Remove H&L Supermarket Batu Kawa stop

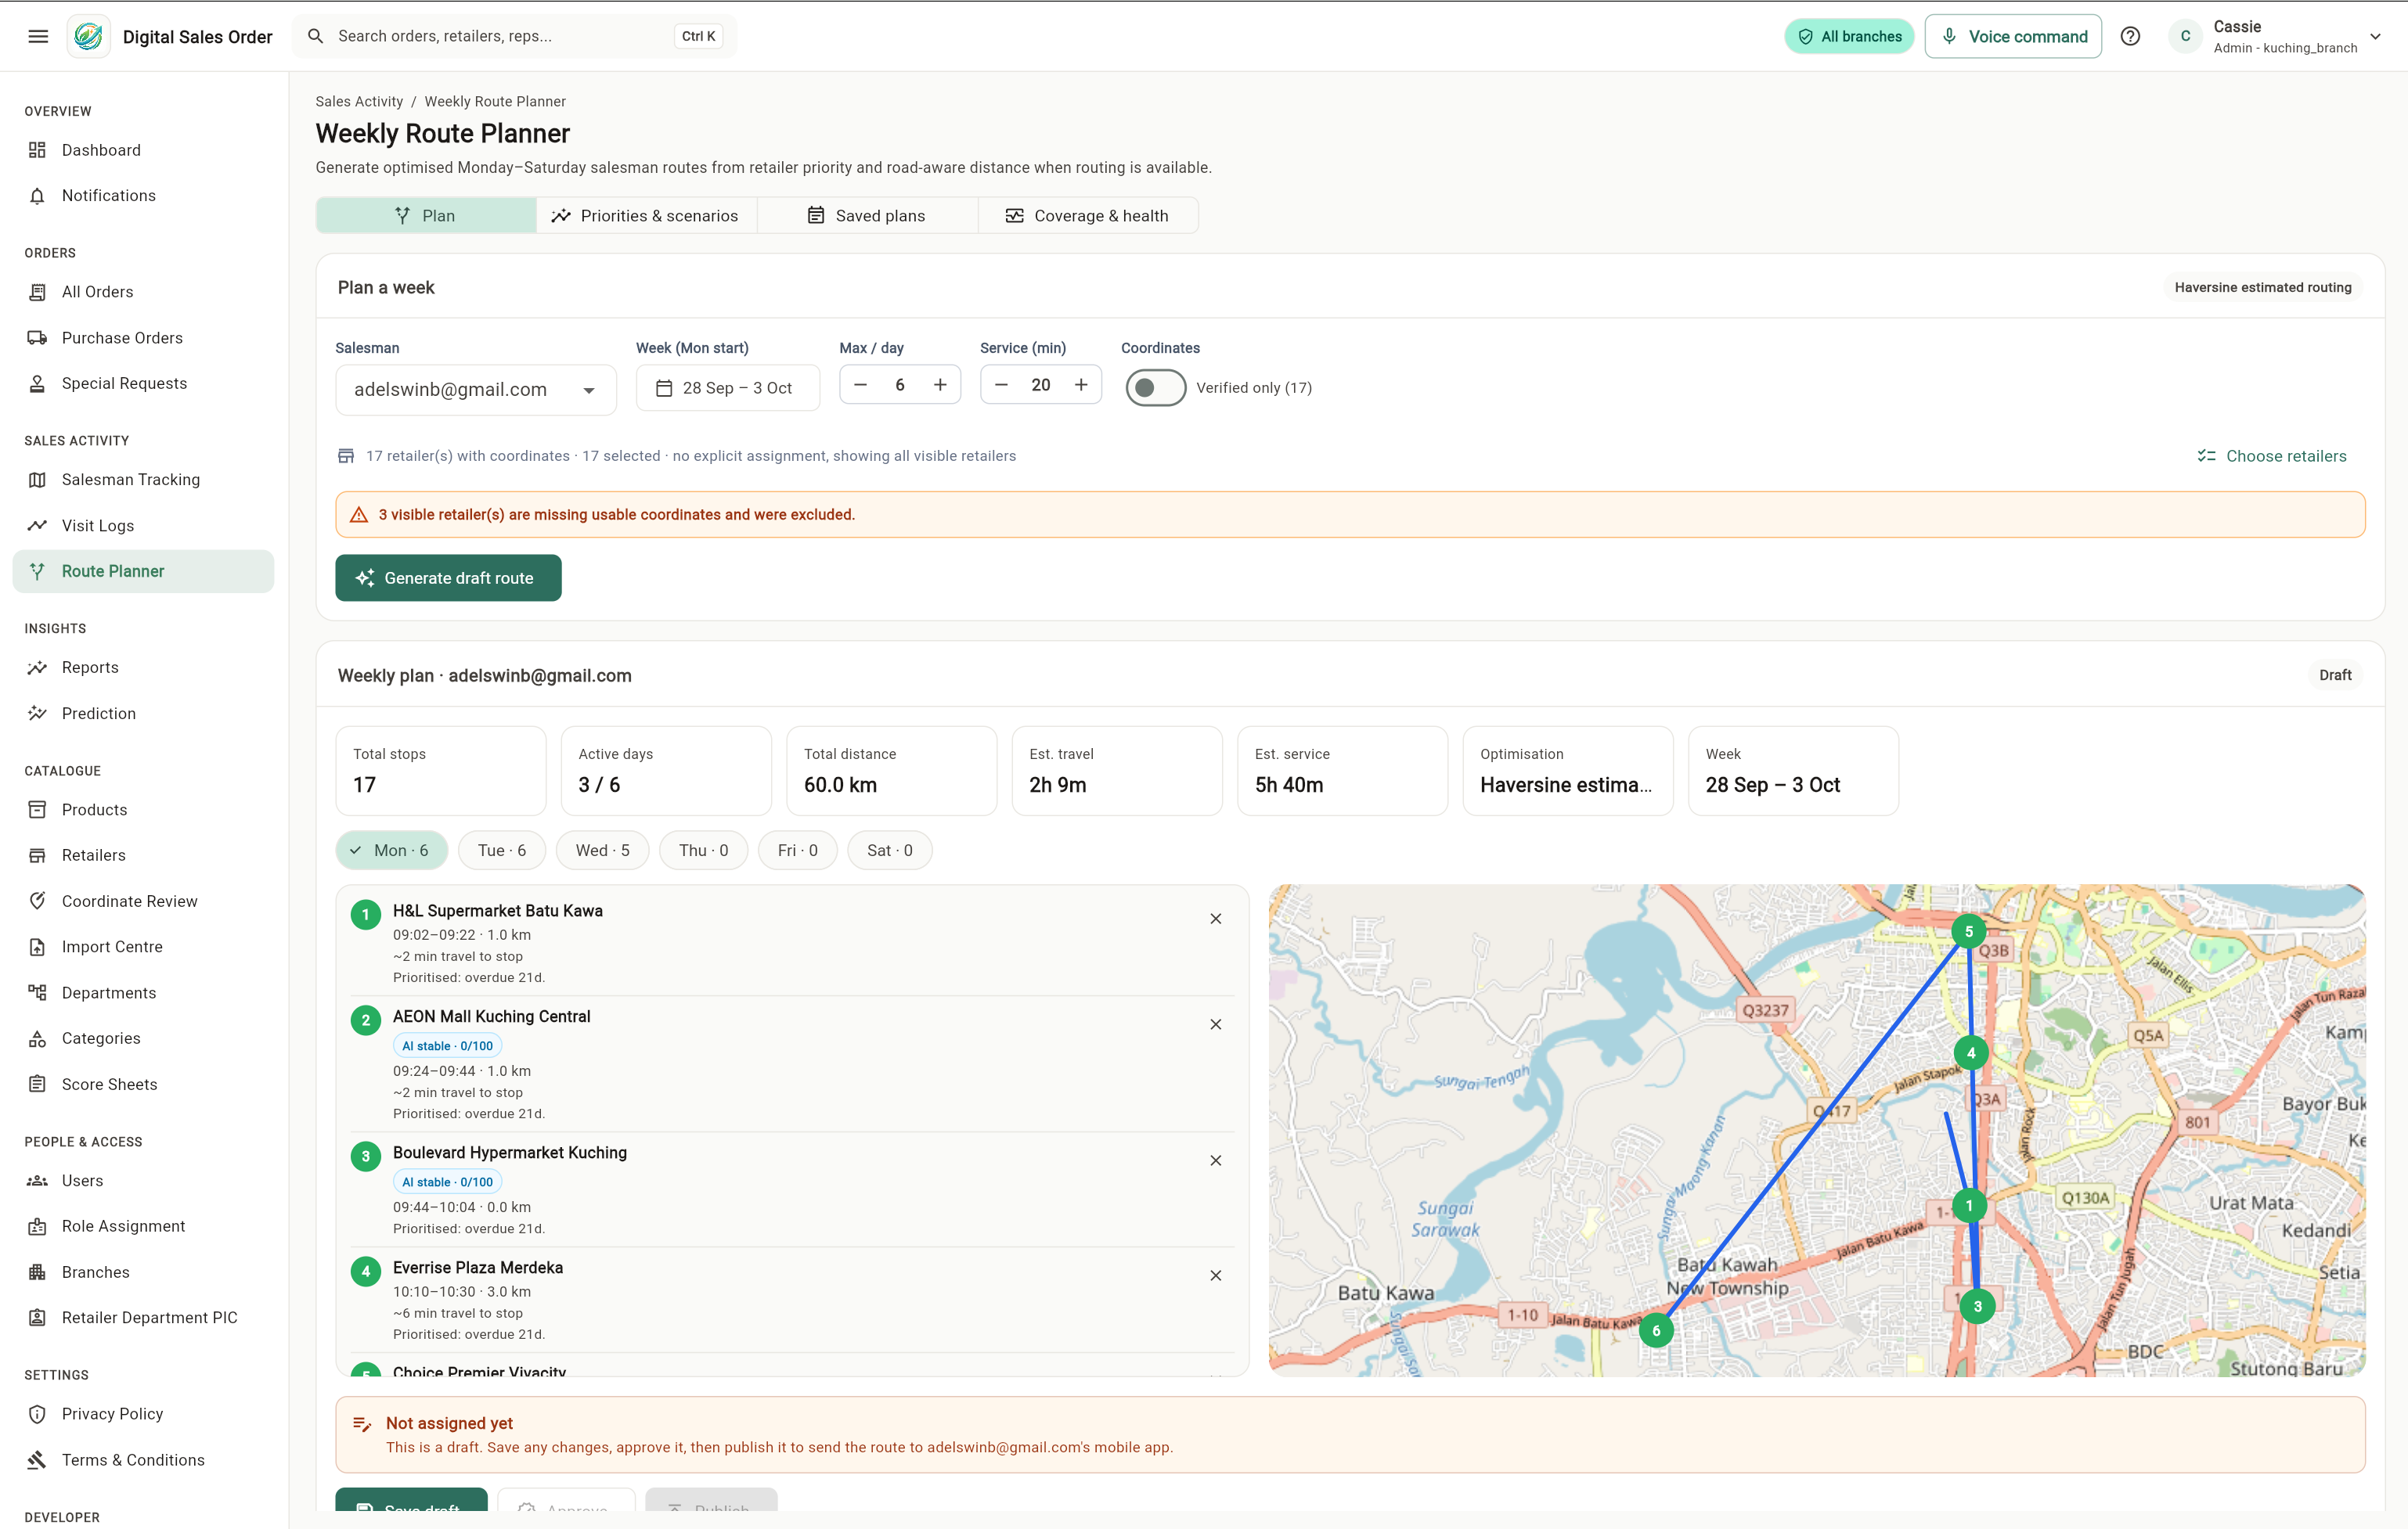pyautogui.click(x=1216, y=919)
